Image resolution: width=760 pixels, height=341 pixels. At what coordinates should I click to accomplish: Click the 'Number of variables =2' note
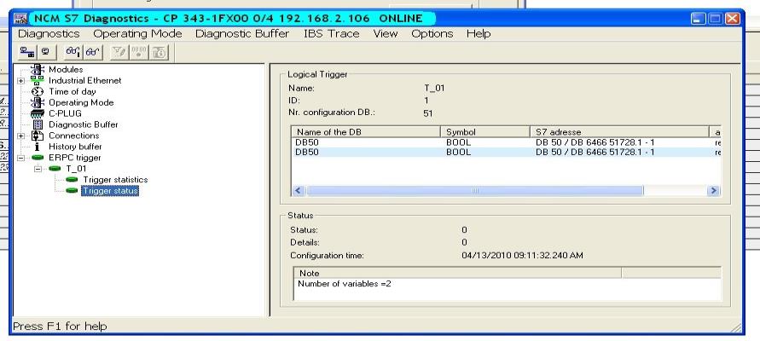344,284
